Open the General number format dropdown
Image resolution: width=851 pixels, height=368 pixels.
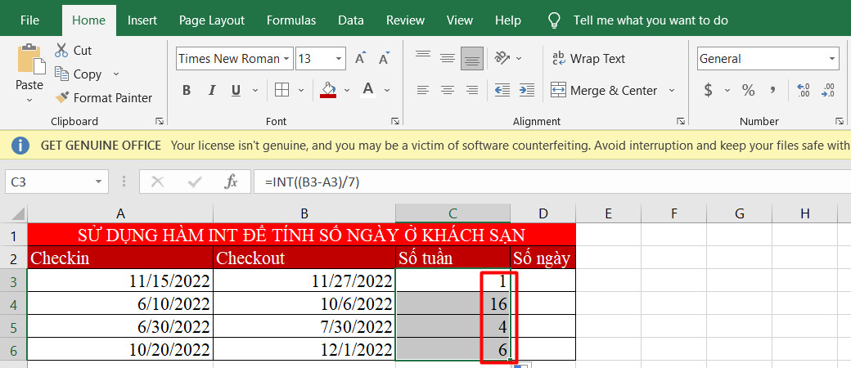(832, 59)
